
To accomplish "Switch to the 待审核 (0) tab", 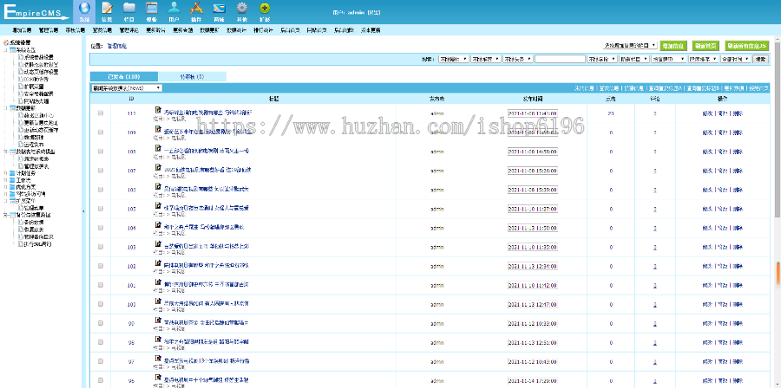I will [x=193, y=77].
